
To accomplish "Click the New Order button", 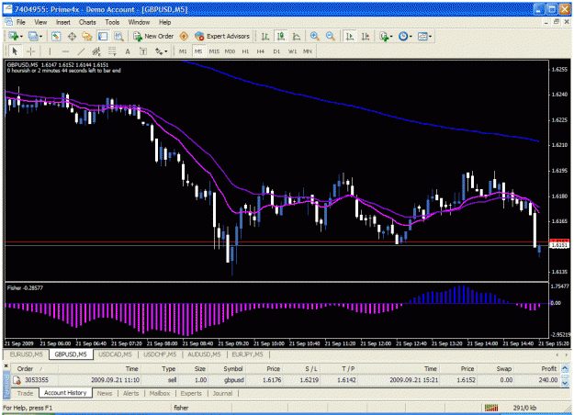I will (x=153, y=36).
